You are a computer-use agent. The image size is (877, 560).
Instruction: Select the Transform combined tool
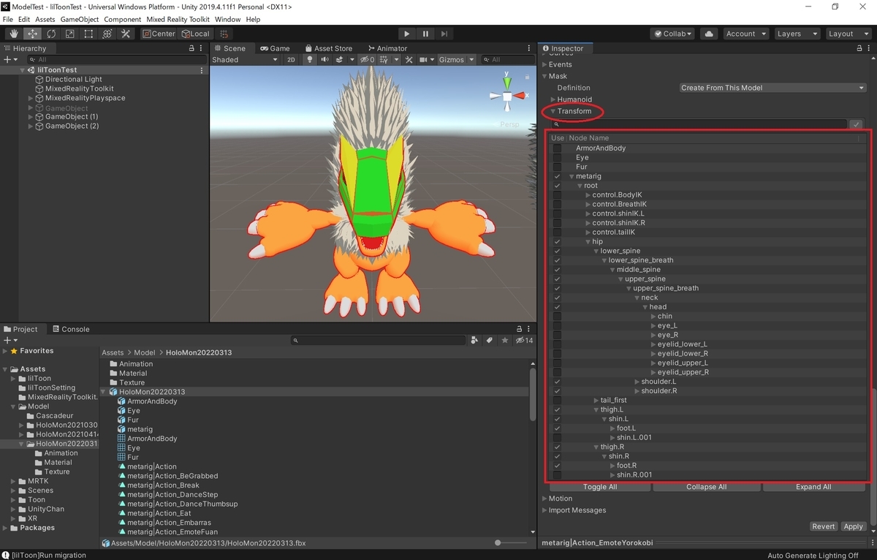(x=107, y=34)
